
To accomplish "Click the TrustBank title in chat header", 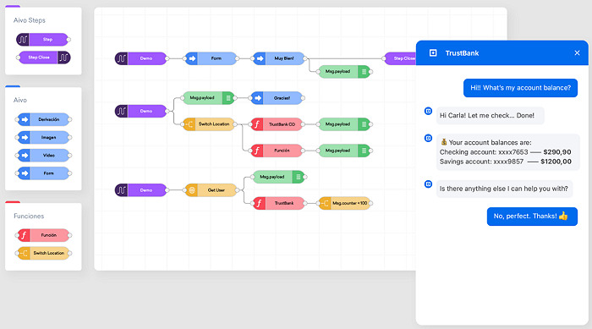I will [x=462, y=53].
